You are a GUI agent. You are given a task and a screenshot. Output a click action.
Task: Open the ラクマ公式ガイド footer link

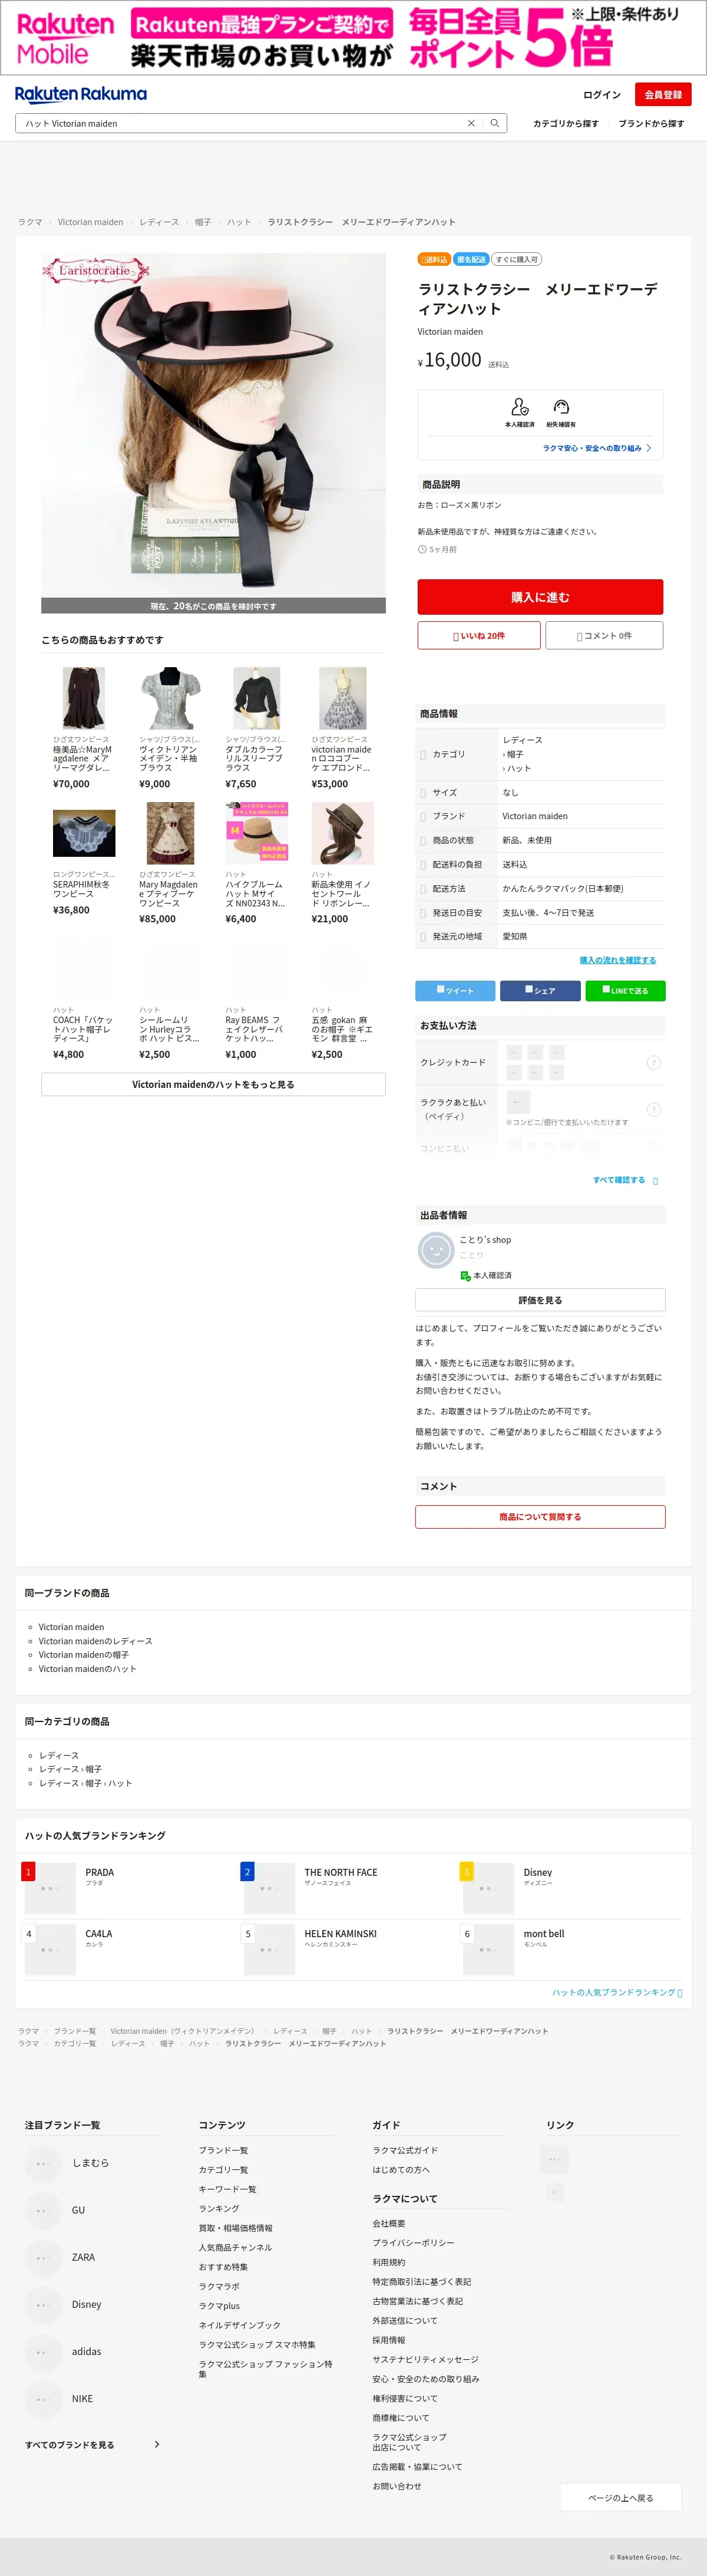pyautogui.click(x=405, y=2150)
